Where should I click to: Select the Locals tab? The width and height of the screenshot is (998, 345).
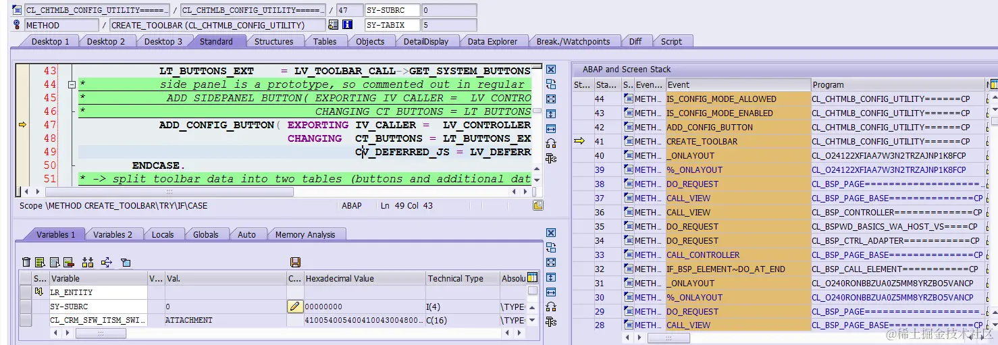(x=163, y=234)
